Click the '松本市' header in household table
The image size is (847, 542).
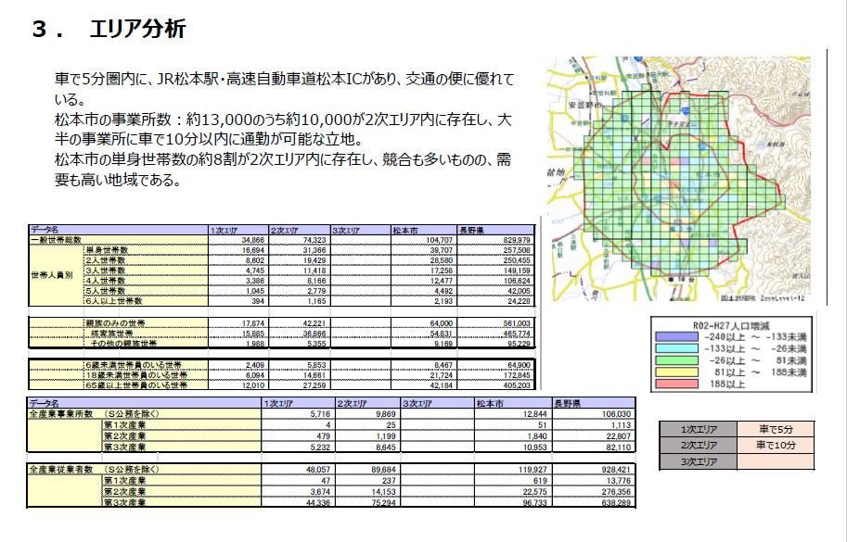coord(405,231)
